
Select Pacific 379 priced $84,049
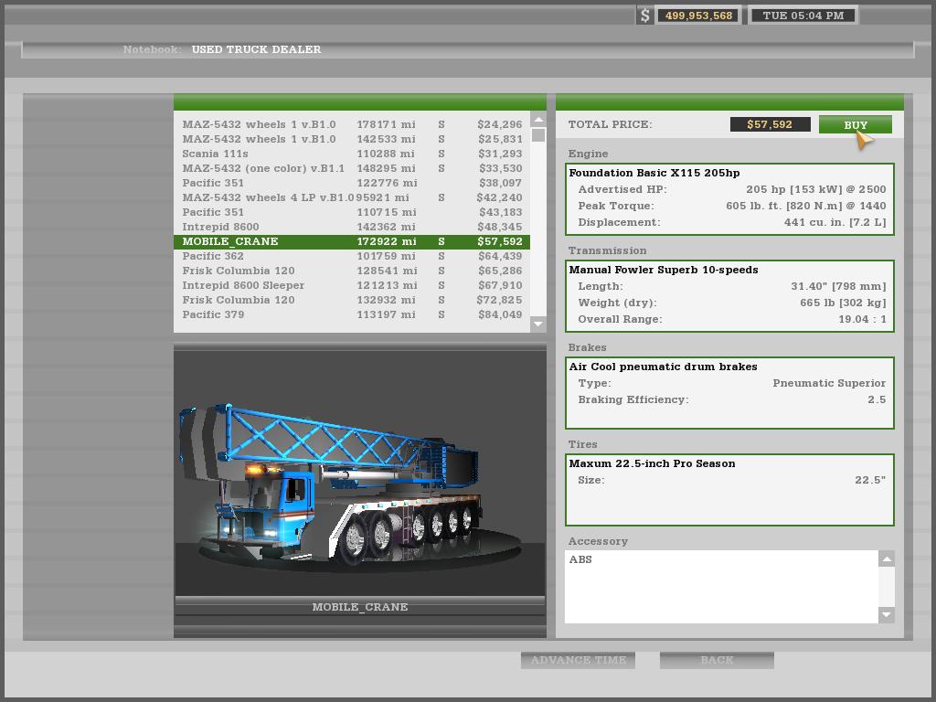click(x=352, y=314)
